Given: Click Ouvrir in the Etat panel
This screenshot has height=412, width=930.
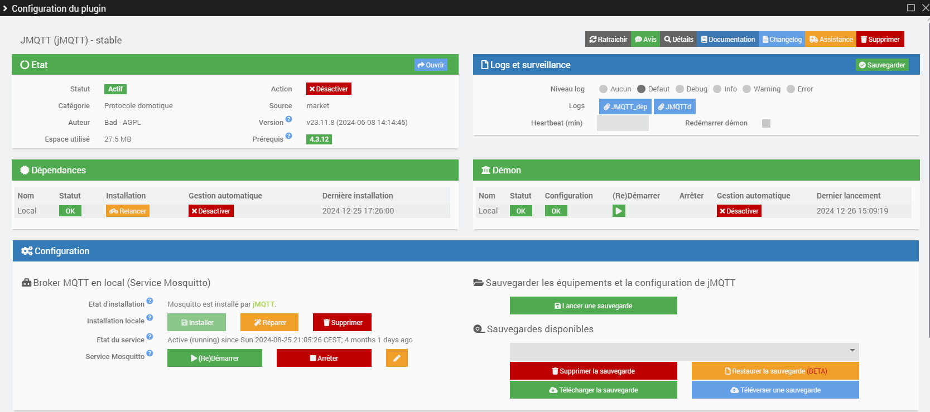Looking at the screenshot, I should [431, 65].
